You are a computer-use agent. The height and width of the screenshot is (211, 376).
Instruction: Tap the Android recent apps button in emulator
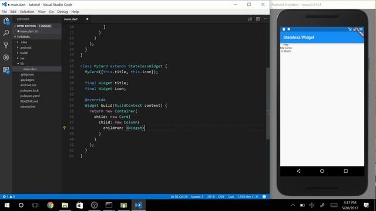point(346,171)
